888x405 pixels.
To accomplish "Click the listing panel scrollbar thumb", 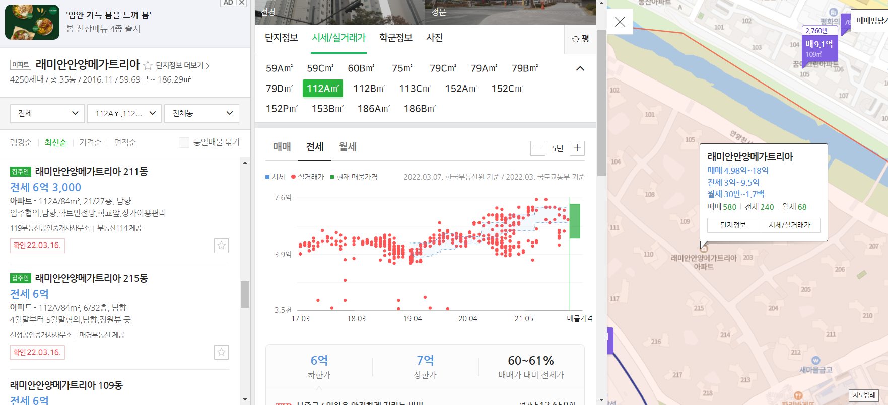I will click(245, 294).
